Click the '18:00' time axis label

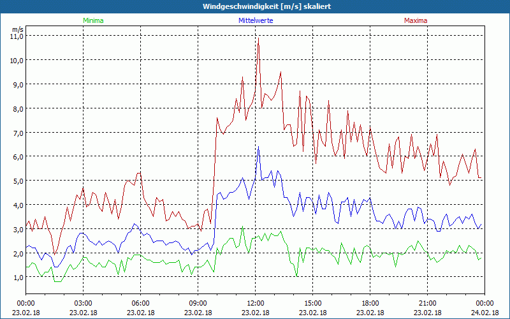click(370, 304)
